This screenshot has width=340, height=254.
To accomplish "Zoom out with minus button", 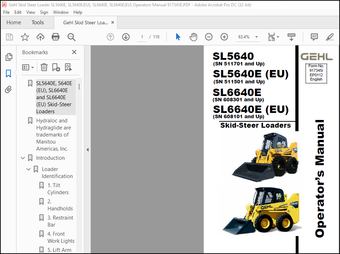I will pos(209,37).
